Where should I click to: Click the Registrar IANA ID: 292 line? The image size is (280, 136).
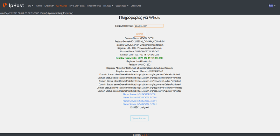point(139,65)
